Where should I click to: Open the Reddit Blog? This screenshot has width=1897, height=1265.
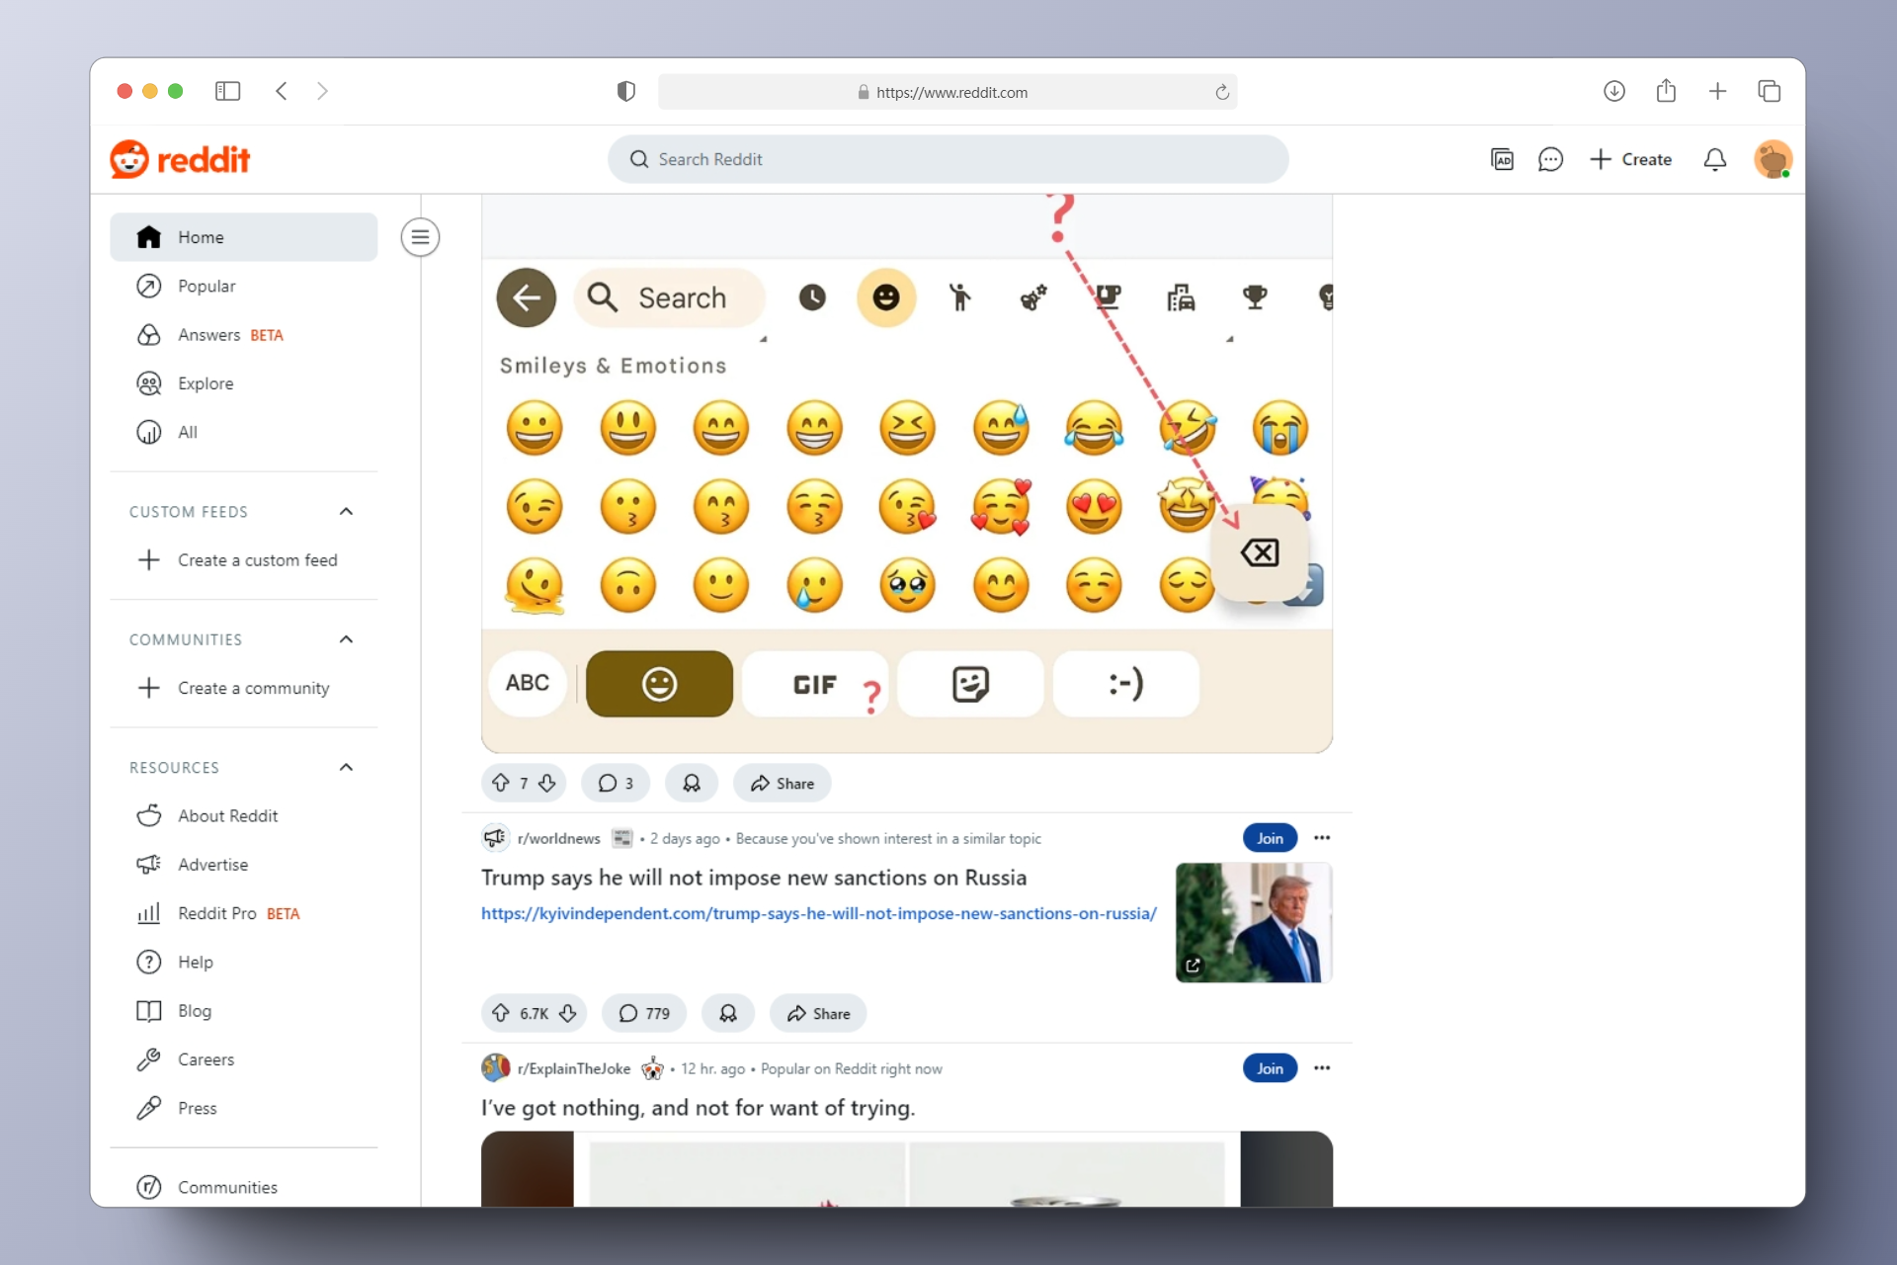click(244, 1011)
